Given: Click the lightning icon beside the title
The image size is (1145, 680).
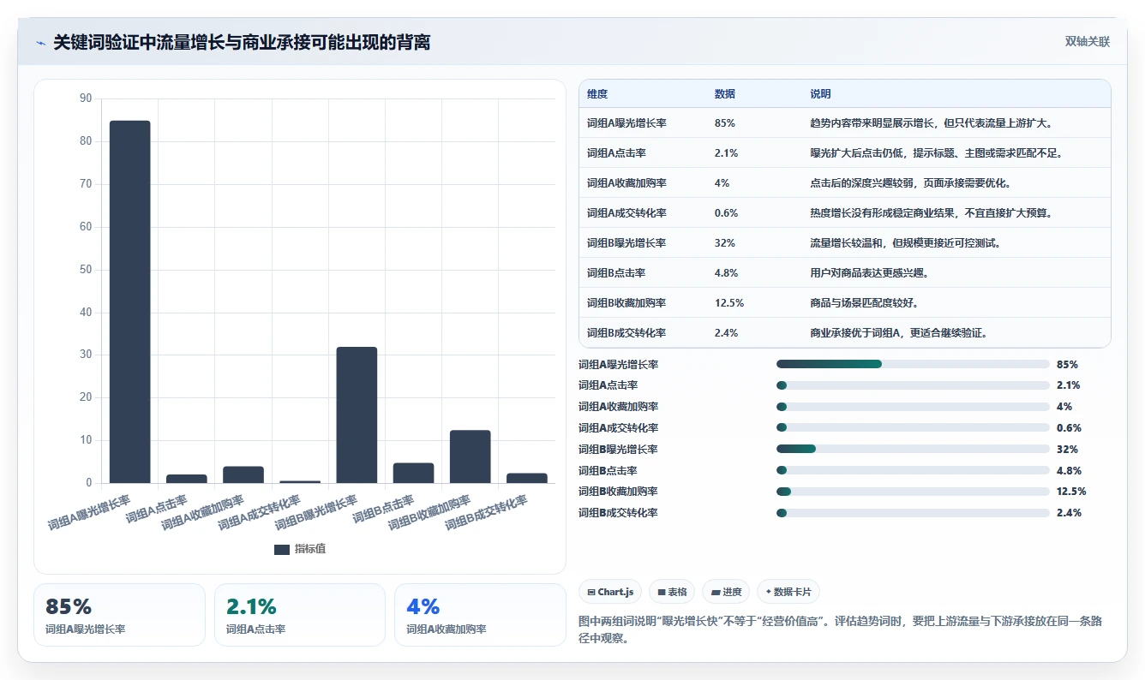Looking at the screenshot, I should click(40, 42).
